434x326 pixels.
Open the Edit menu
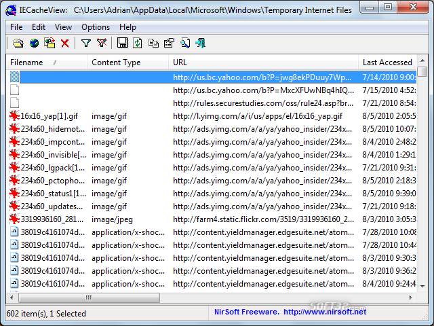[39, 27]
